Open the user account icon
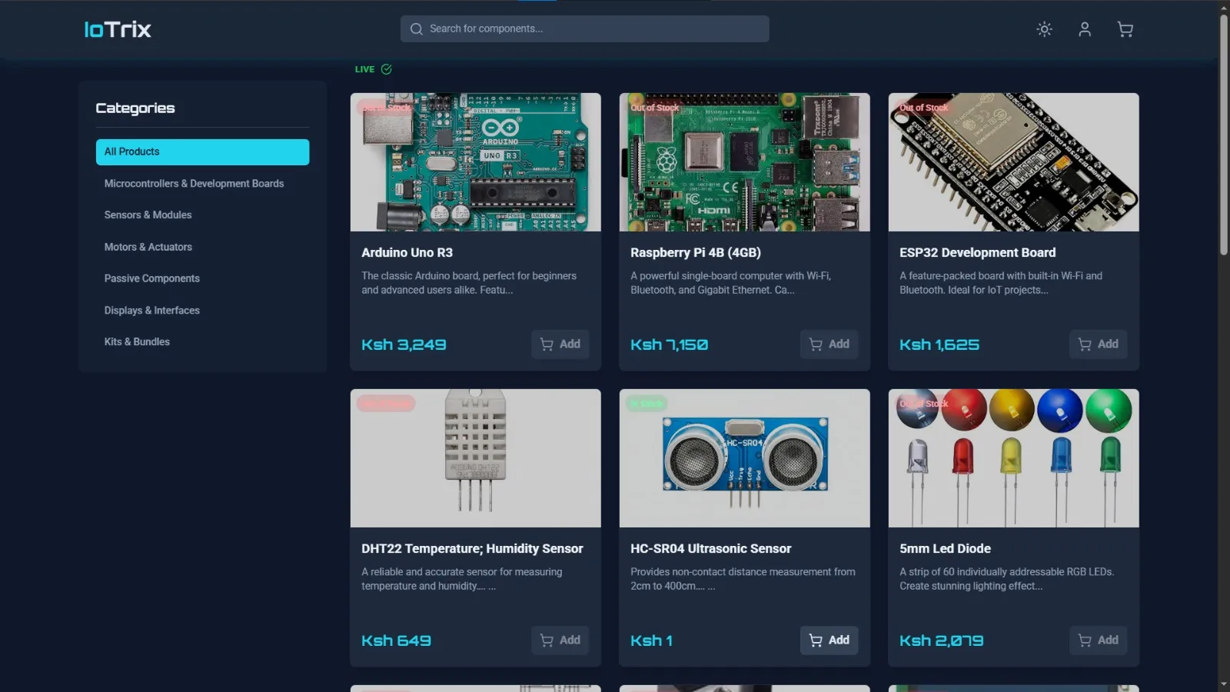Screen dimensions: 1230x692 1085,29
